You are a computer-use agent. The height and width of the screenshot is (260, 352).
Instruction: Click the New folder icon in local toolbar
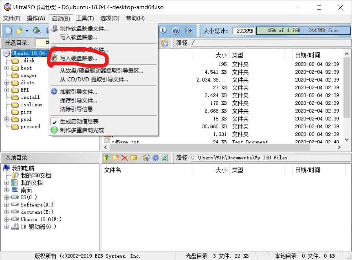(116, 158)
